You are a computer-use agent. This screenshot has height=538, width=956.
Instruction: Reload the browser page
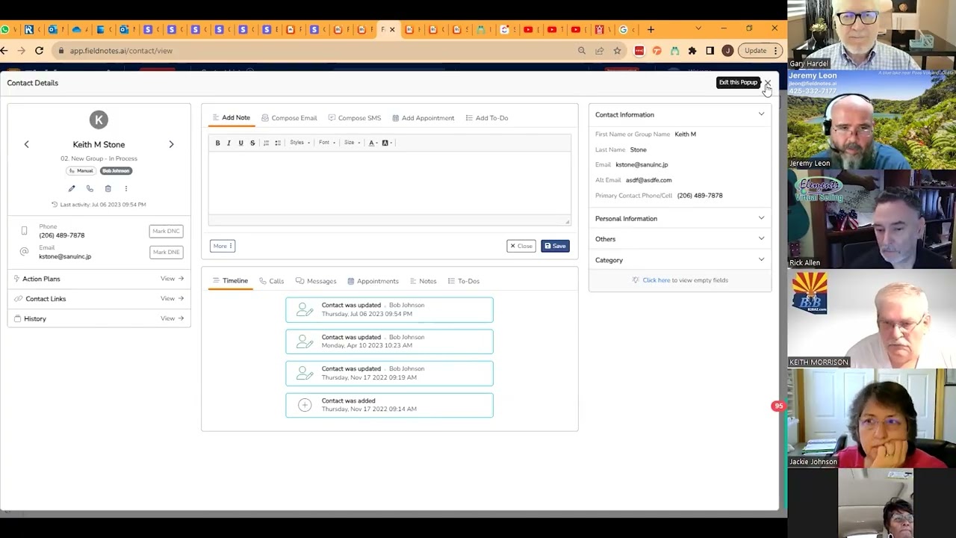39,51
